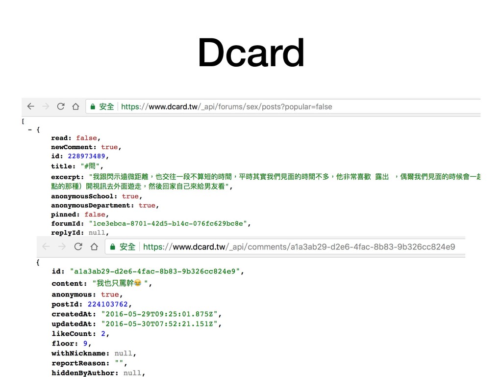The height and width of the screenshot is (377, 502).
Task: Click the comment id value a1a3ab29-d2e6-4fac-8b83-9b326cc824e9
Action: coord(155,271)
